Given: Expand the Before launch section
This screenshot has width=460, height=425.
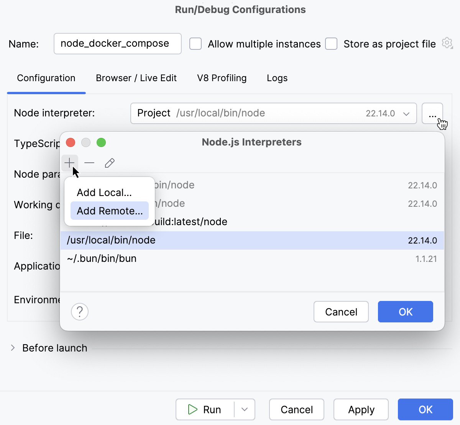Looking at the screenshot, I should [13, 348].
